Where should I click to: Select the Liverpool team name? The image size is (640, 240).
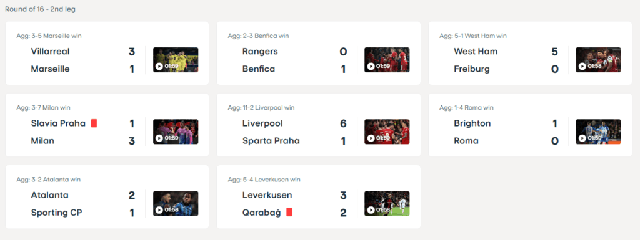262,123
